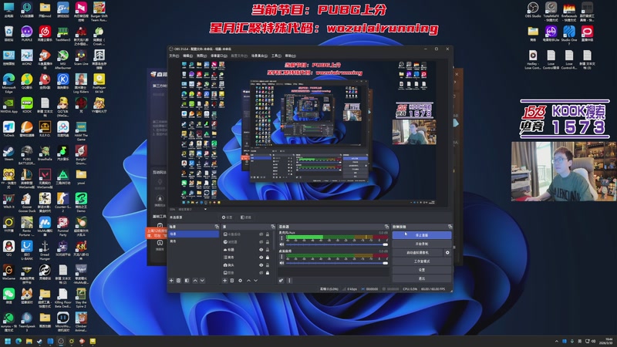Open R.E.P.O. desktop shortcut
The width and height of the screenshot is (617, 347).
pos(45,129)
